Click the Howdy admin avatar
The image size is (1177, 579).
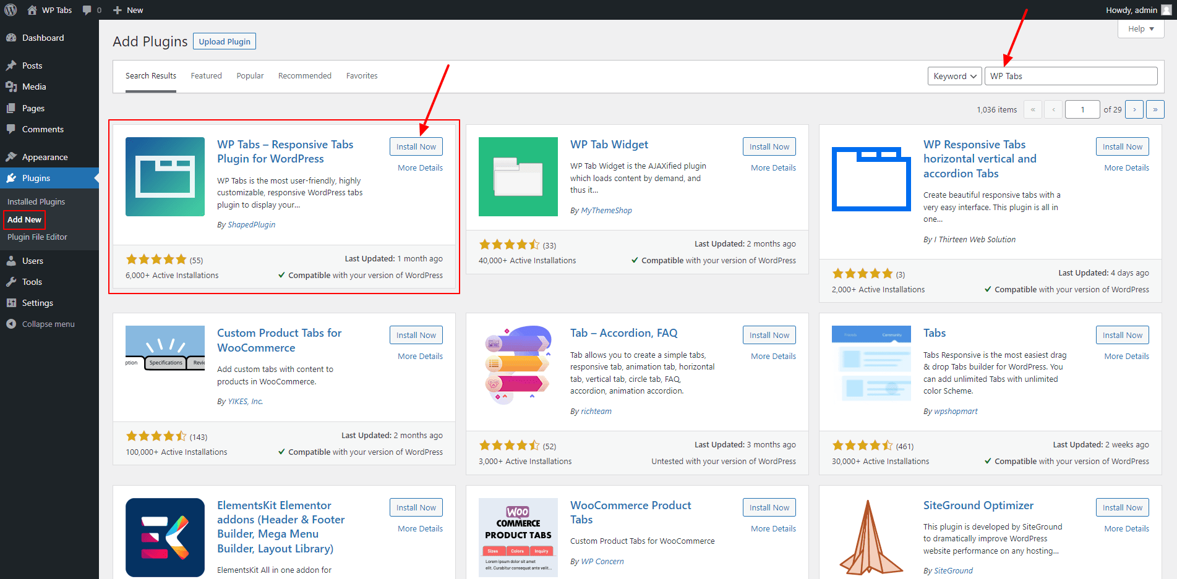click(1166, 10)
